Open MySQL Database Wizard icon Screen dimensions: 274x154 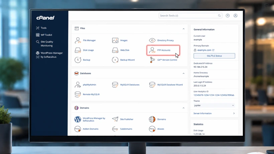152,85
